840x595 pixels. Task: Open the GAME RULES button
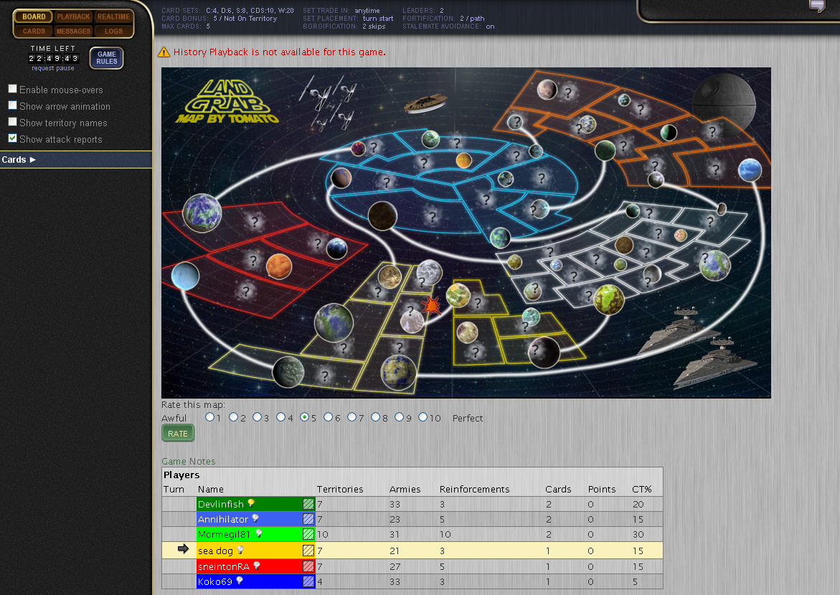[x=107, y=58]
